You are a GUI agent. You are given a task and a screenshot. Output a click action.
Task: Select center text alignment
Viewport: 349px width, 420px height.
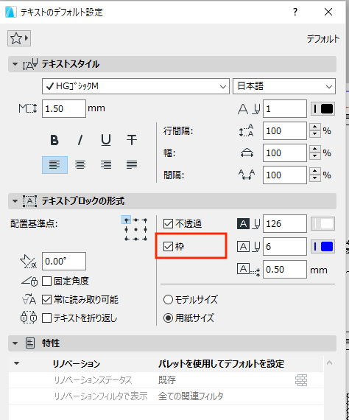(x=80, y=165)
